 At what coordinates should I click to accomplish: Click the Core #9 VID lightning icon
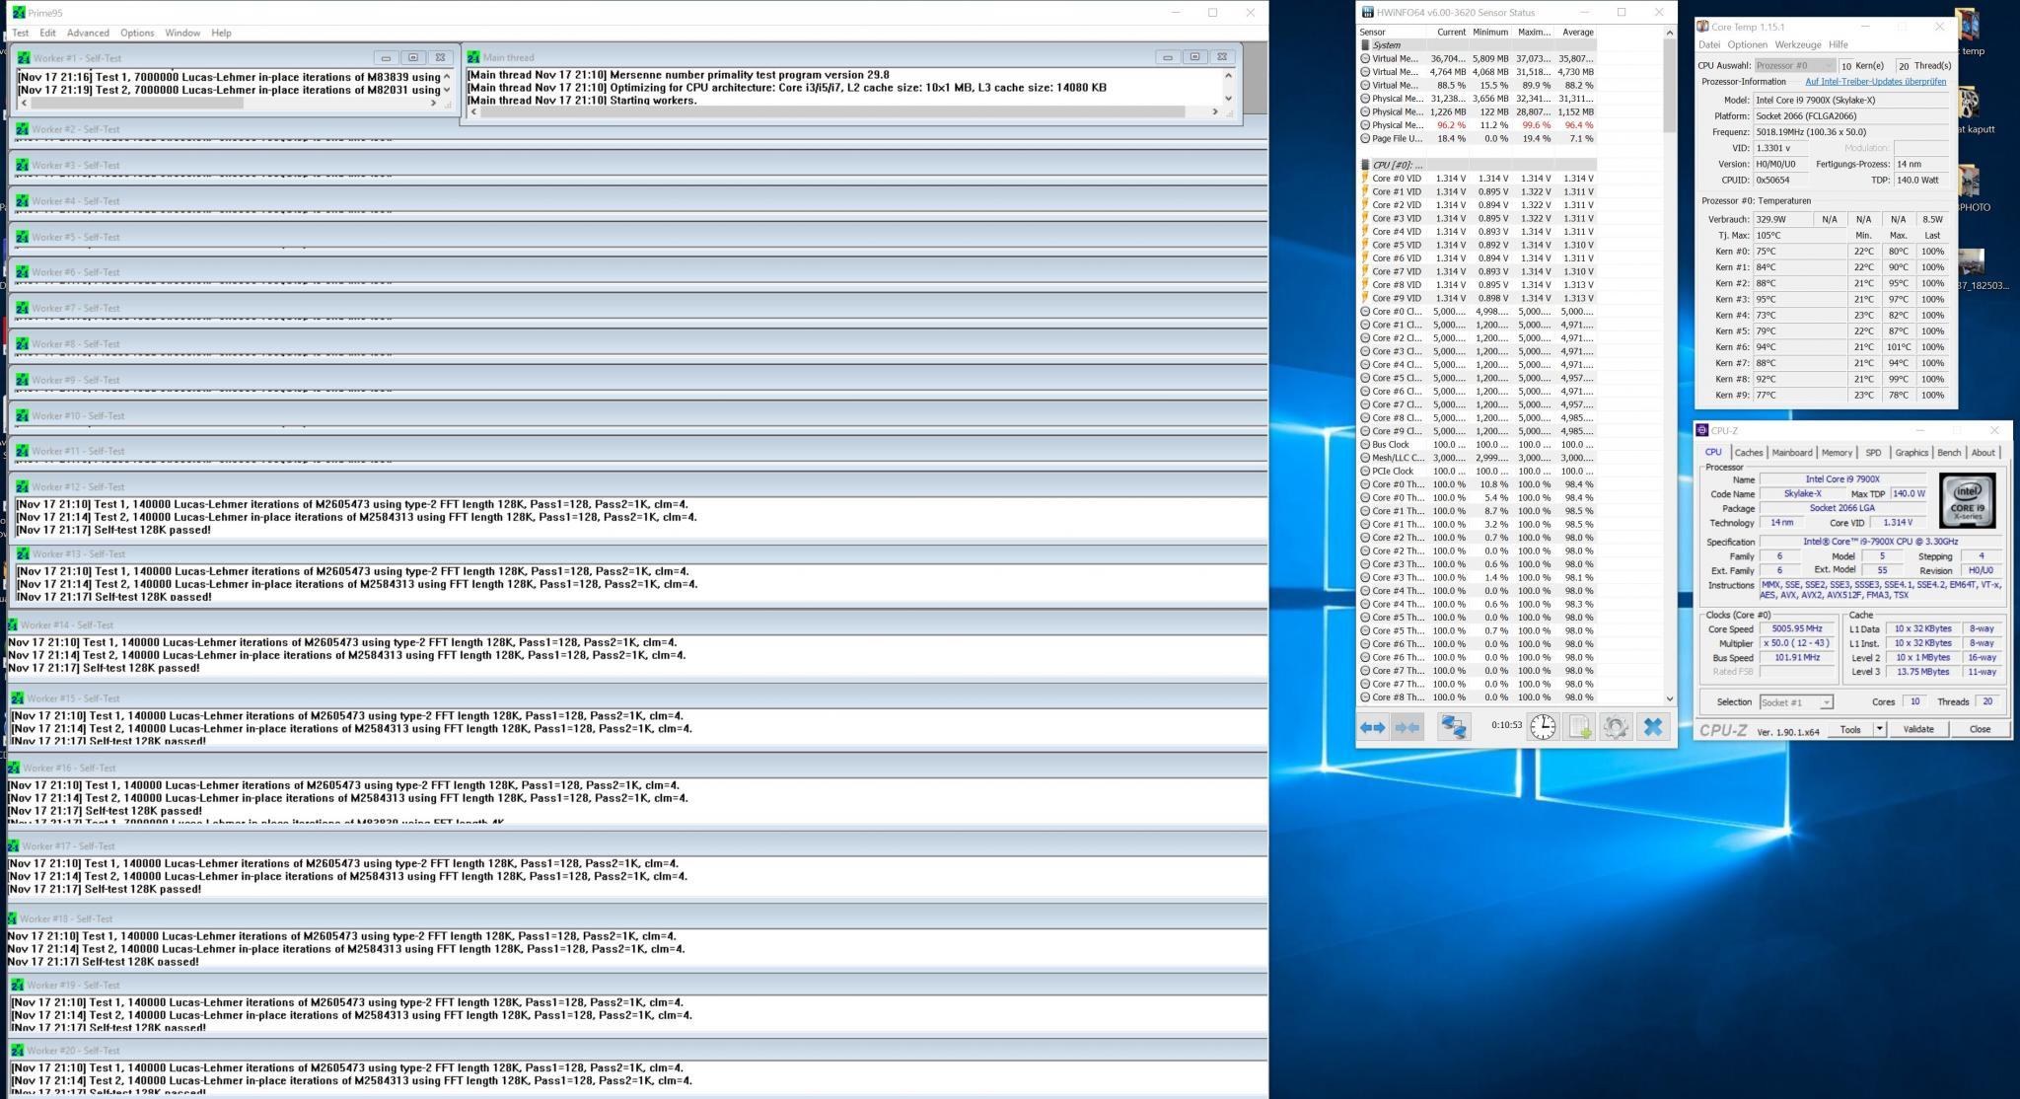coord(1366,298)
